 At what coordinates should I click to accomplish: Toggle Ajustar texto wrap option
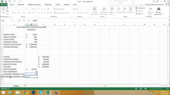click(59, 9)
